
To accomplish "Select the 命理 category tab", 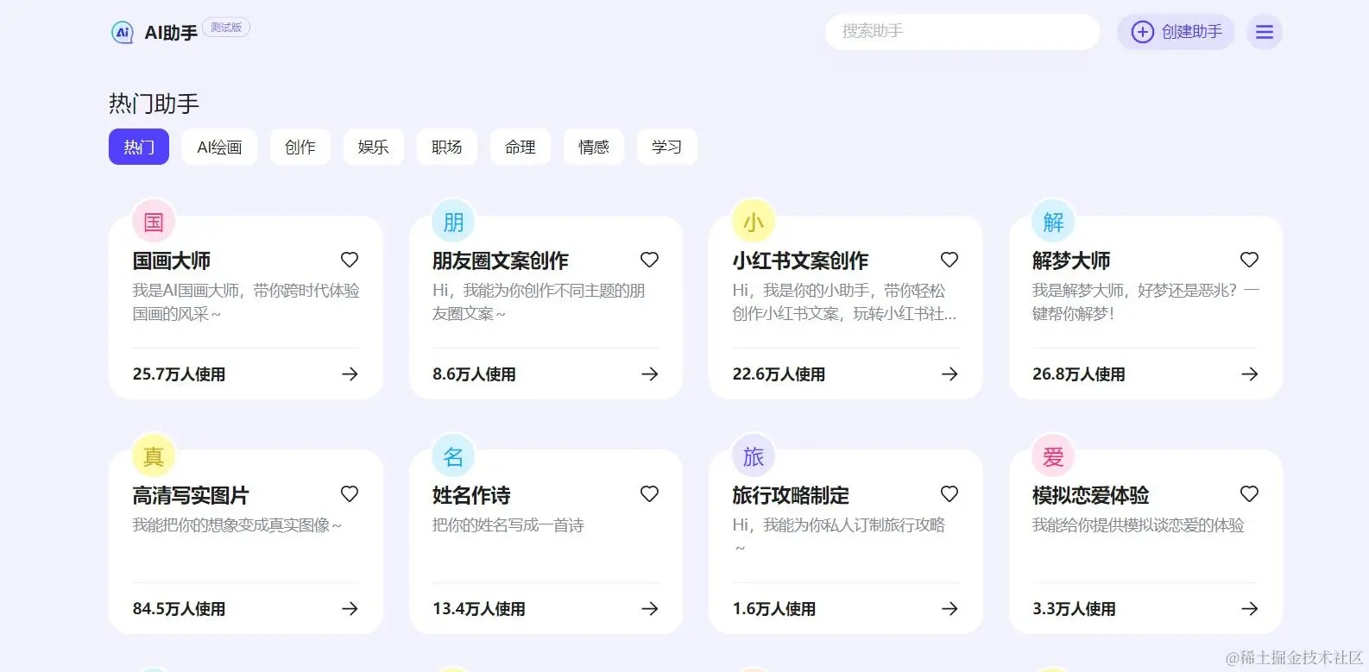I will pyautogui.click(x=520, y=147).
